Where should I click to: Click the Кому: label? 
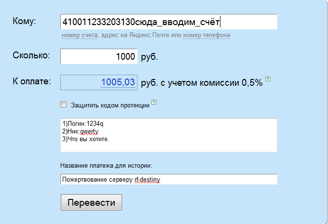(x=24, y=21)
